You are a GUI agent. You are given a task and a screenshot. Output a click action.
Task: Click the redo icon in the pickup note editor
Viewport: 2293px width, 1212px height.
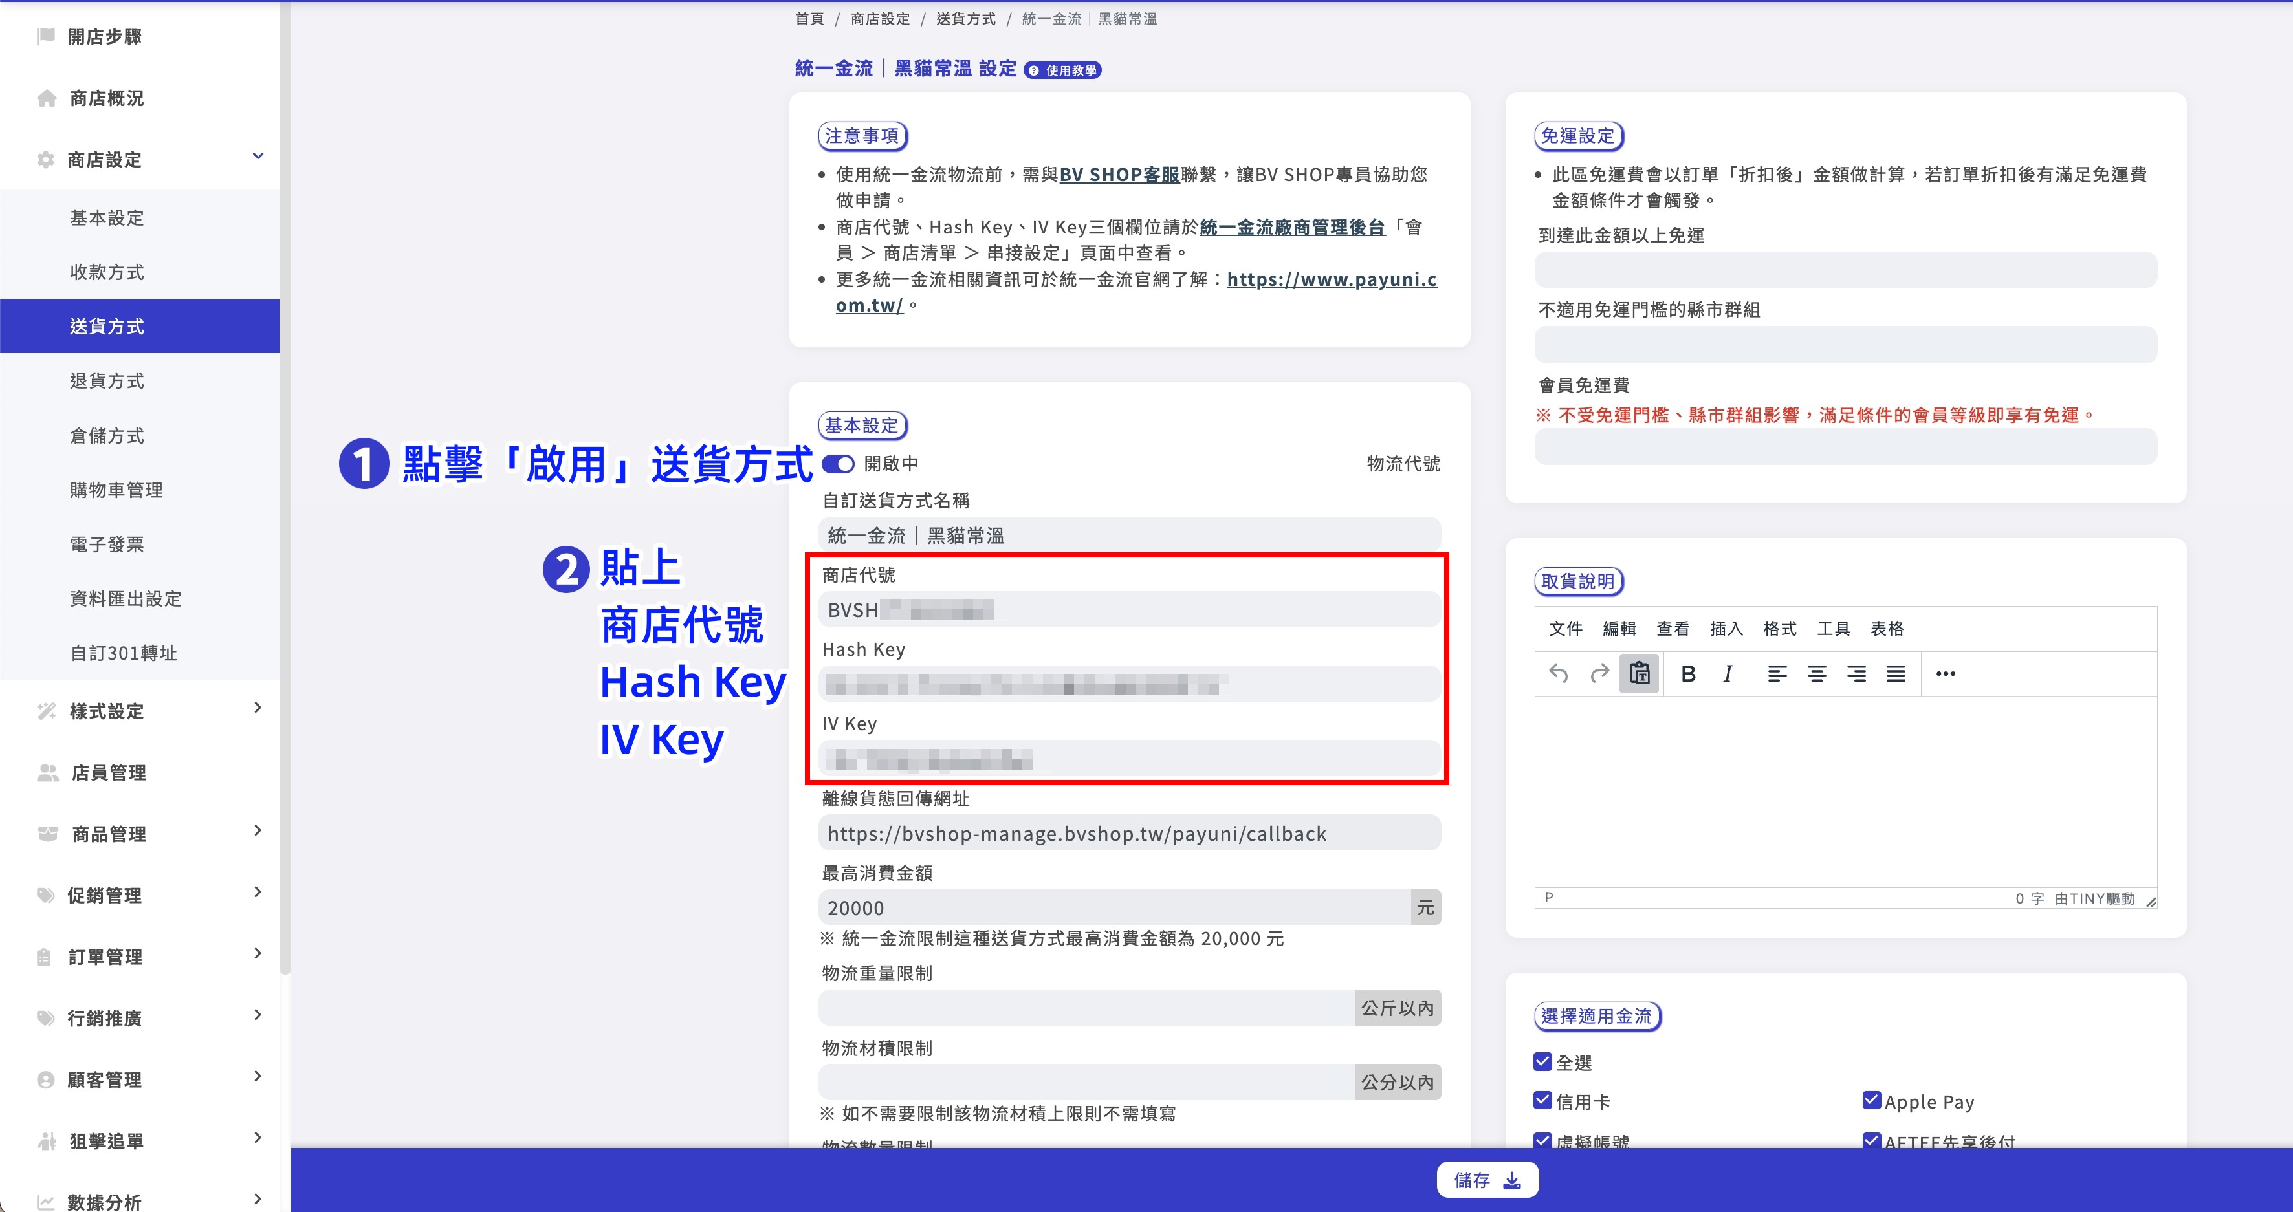tap(1599, 674)
